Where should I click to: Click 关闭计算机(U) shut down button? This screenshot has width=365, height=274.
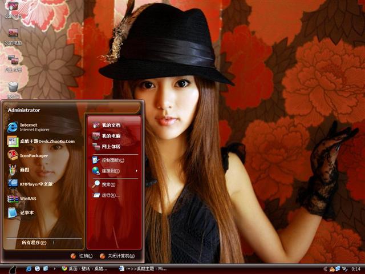coord(117,256)
